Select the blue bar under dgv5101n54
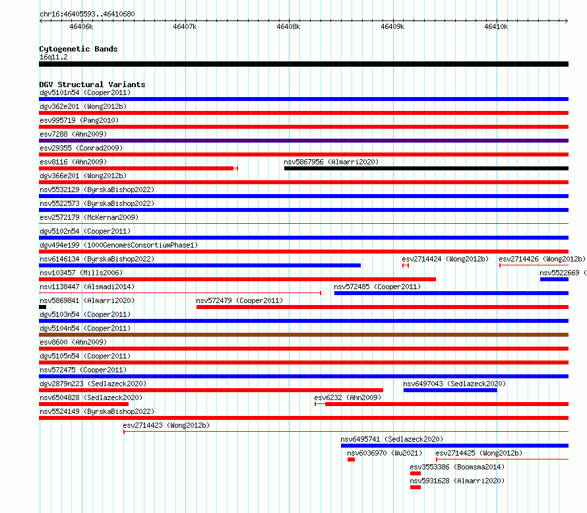The image size is (587, 513). point(303,99)
